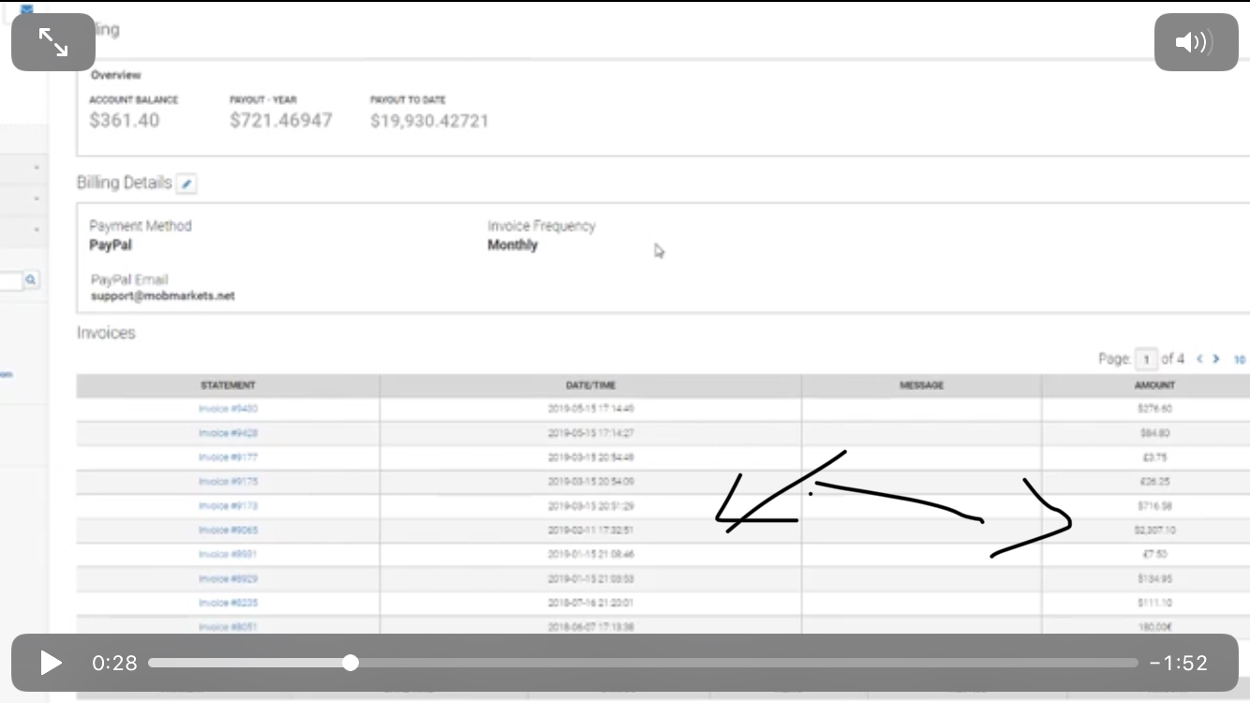1250x703 pixels.
Task: Click remaining time -1:52 label
Action: click(x=1179, y=663)
